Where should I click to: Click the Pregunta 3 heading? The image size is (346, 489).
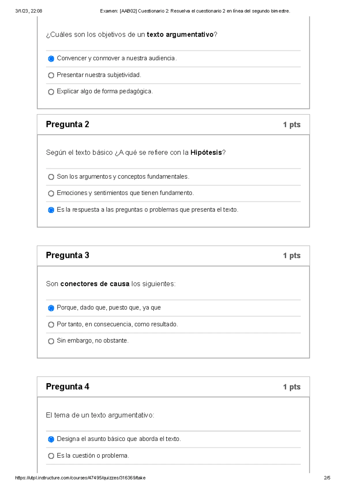[68, 256]
